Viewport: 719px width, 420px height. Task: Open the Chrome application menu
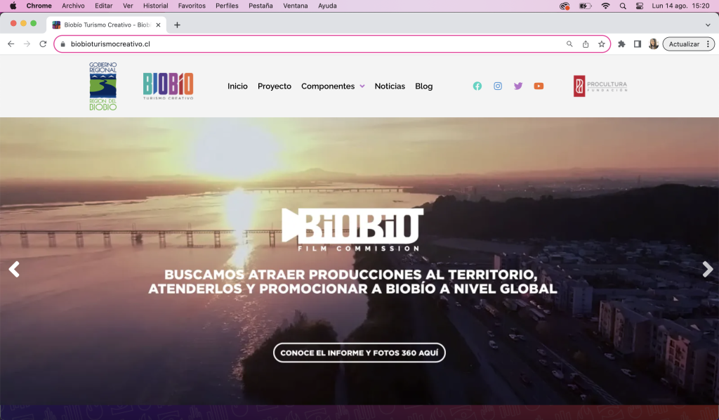coord(39,6)
